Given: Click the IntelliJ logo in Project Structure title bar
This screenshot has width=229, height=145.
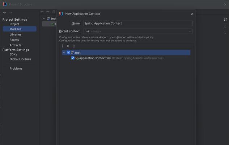Looking at the screenshot, I should pyautogui.click(x=5, y=4).
